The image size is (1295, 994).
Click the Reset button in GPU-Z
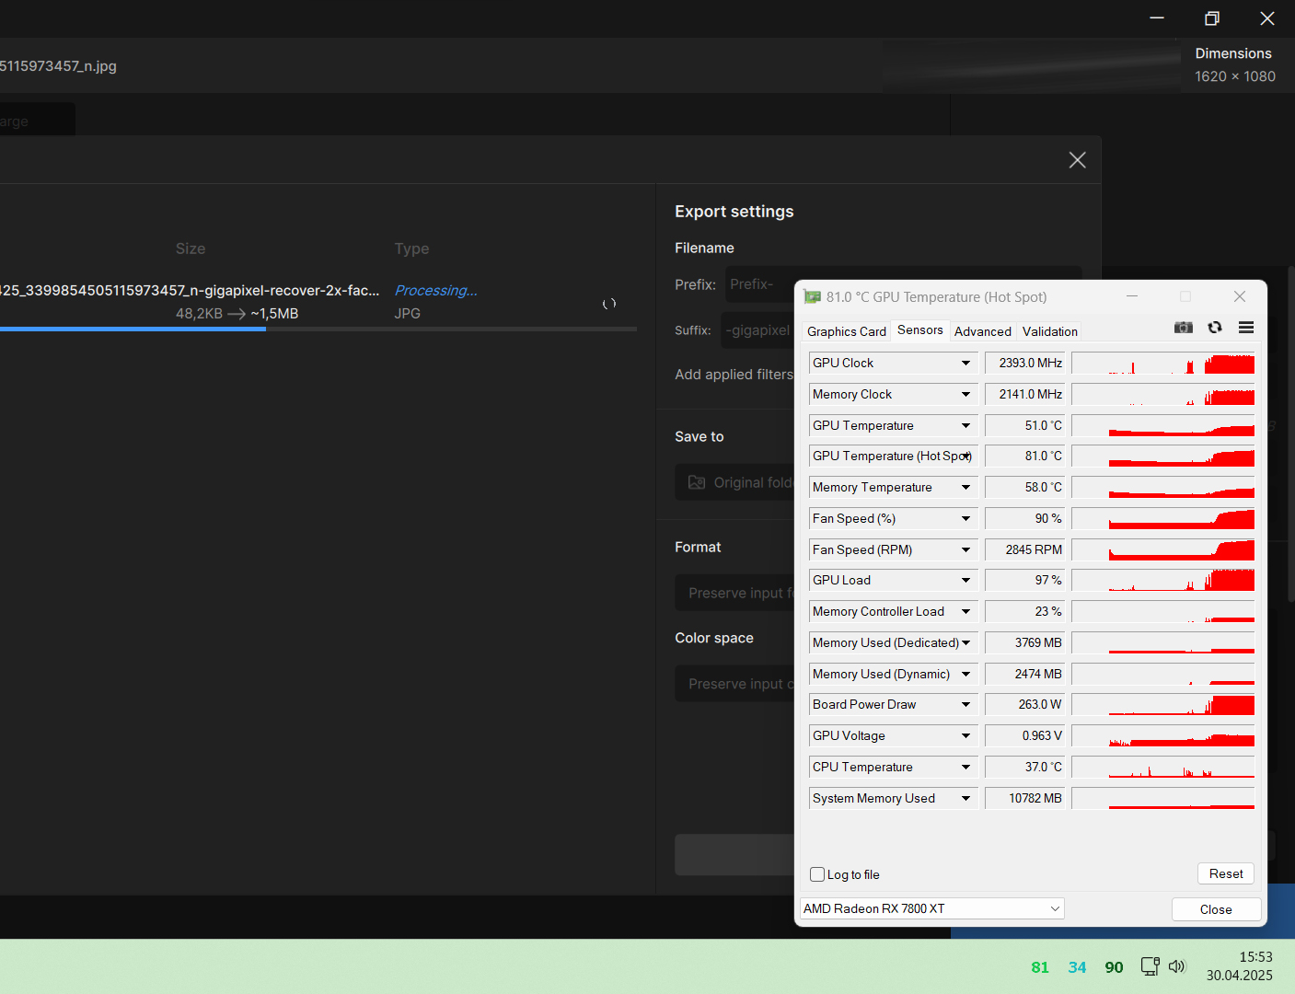click(x=1226, y=873)
